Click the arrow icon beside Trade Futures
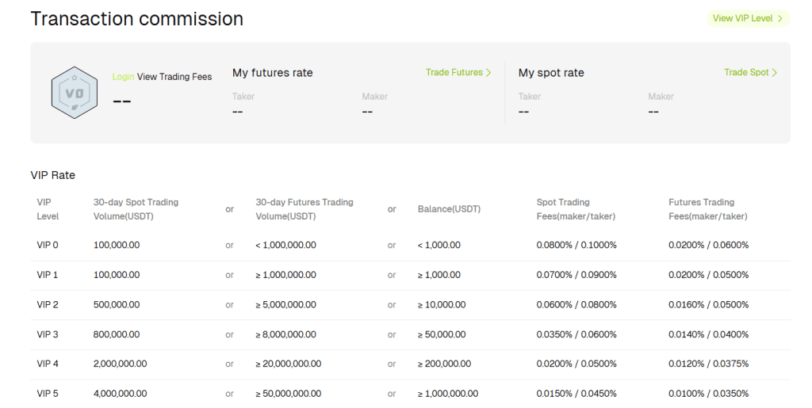Screen dimensions: 812x408 488,73
